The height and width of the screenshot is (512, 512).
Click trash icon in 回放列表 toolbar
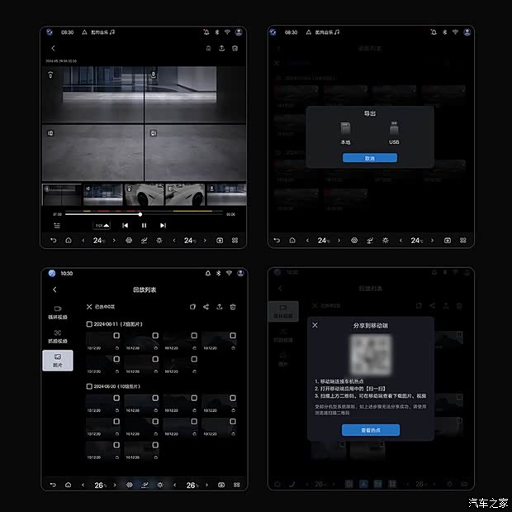point(233,307)
